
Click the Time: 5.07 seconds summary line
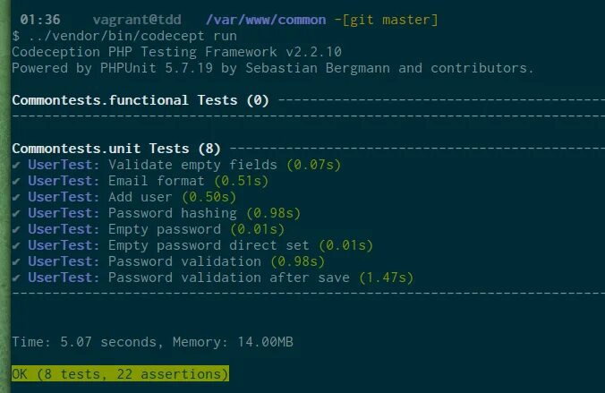point(152,342)
